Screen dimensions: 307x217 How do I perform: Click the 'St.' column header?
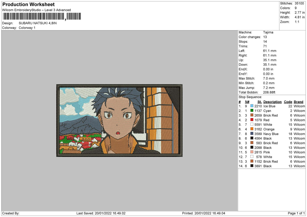pos(260,102)
